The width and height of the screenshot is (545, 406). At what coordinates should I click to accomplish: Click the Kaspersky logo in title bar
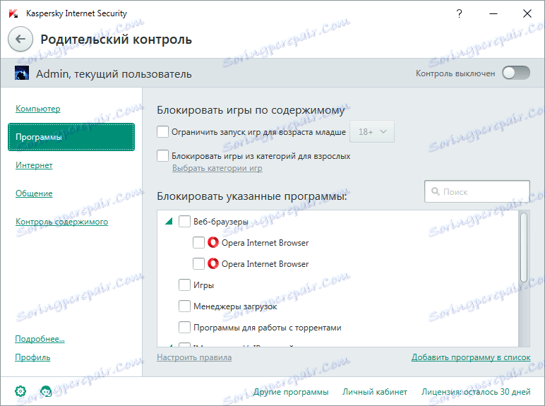pos(13,13)
